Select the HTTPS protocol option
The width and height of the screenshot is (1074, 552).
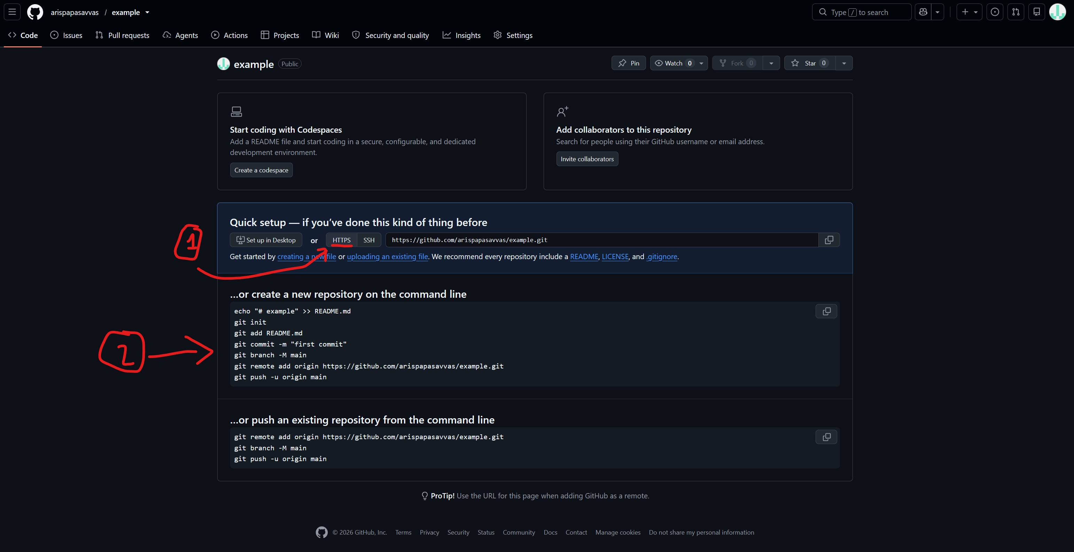click(x=342, y=240)
